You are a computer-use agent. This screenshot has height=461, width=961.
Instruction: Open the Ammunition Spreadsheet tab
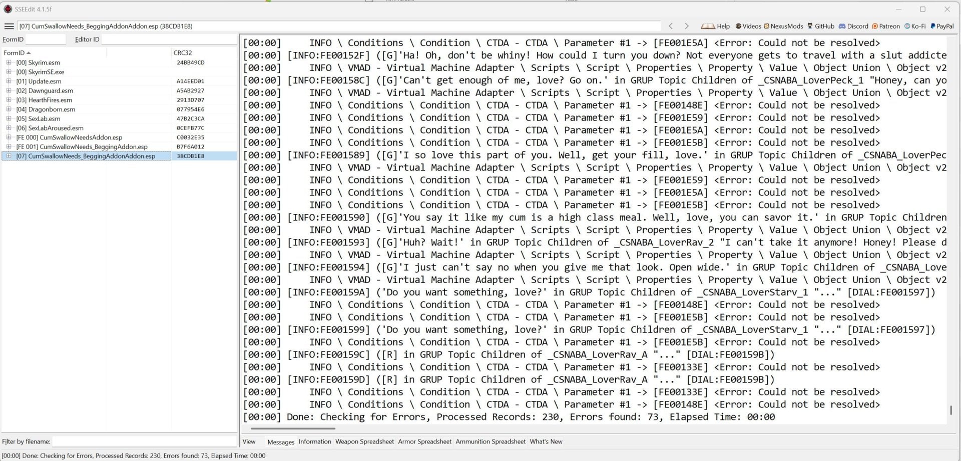(x=491, y=441)
